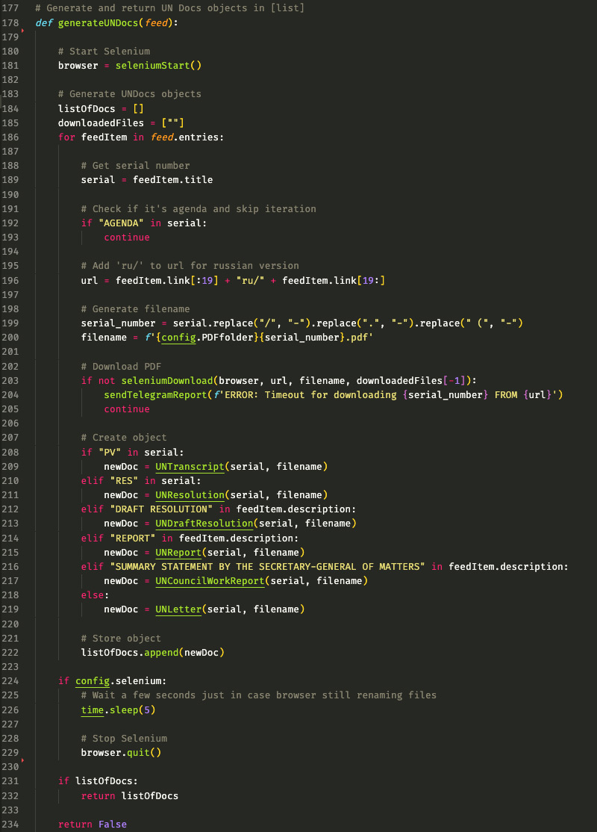The width and height of the screenshot is (597, 832).
Task: Click feedItem.title on line 189
Action: [x=173, y=180]
